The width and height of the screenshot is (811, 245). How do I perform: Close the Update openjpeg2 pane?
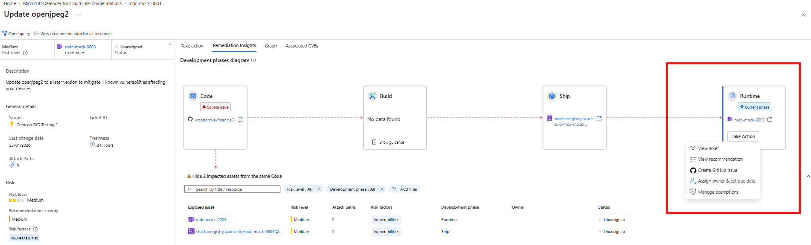click(803, 15)
